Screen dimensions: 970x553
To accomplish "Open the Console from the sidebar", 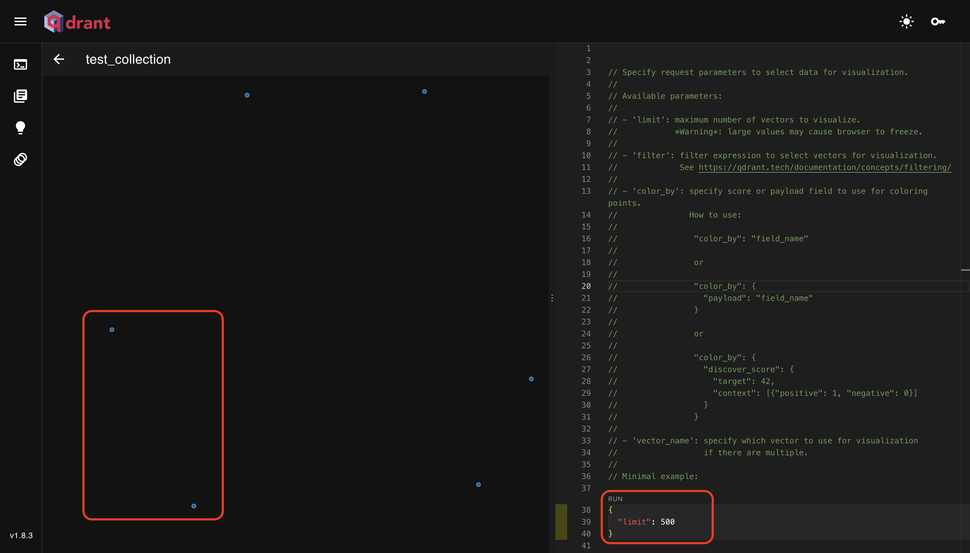I will 20,65.
